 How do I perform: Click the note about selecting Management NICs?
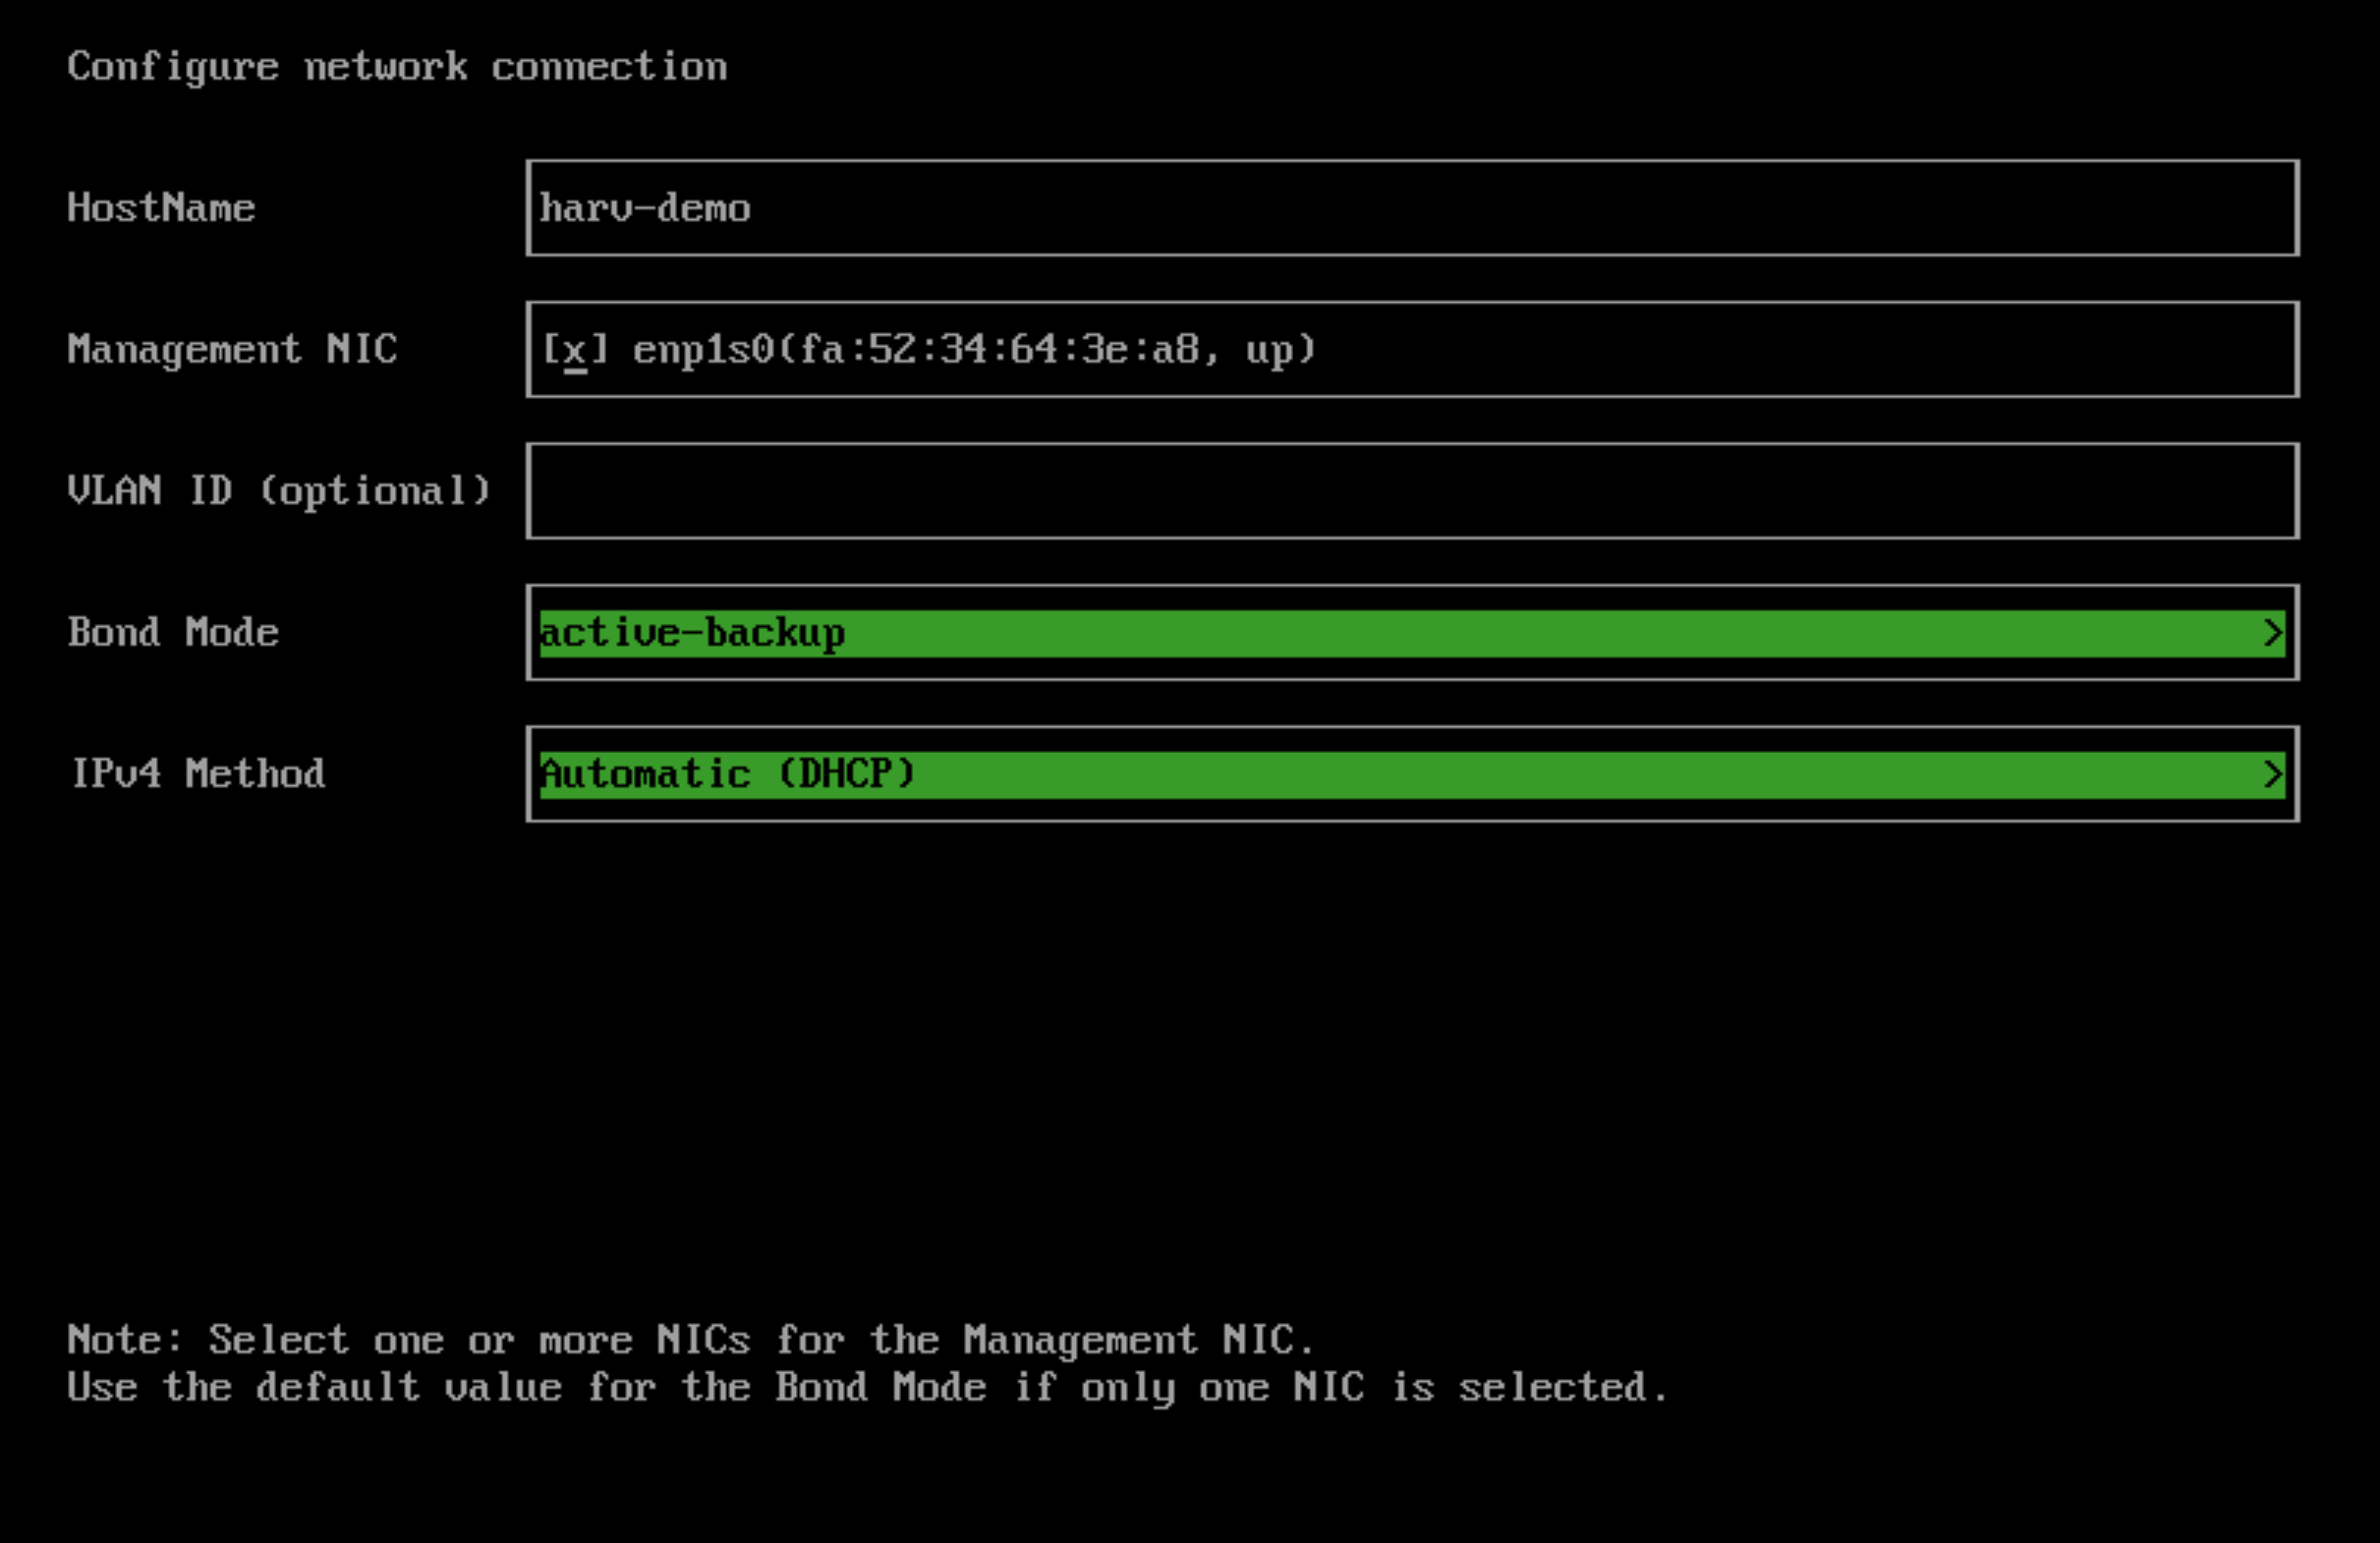(690, 1340)
